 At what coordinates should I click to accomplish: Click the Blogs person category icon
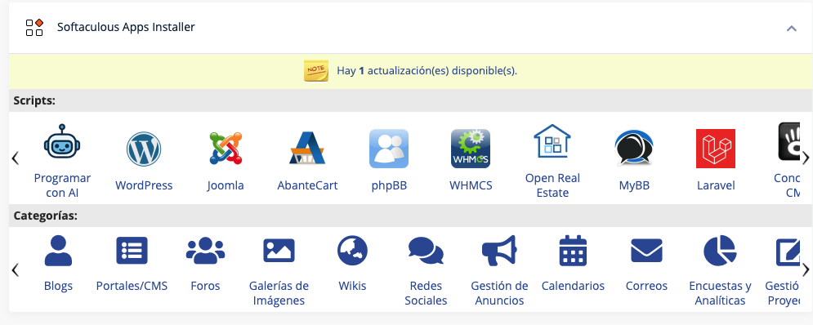point(58,251)
